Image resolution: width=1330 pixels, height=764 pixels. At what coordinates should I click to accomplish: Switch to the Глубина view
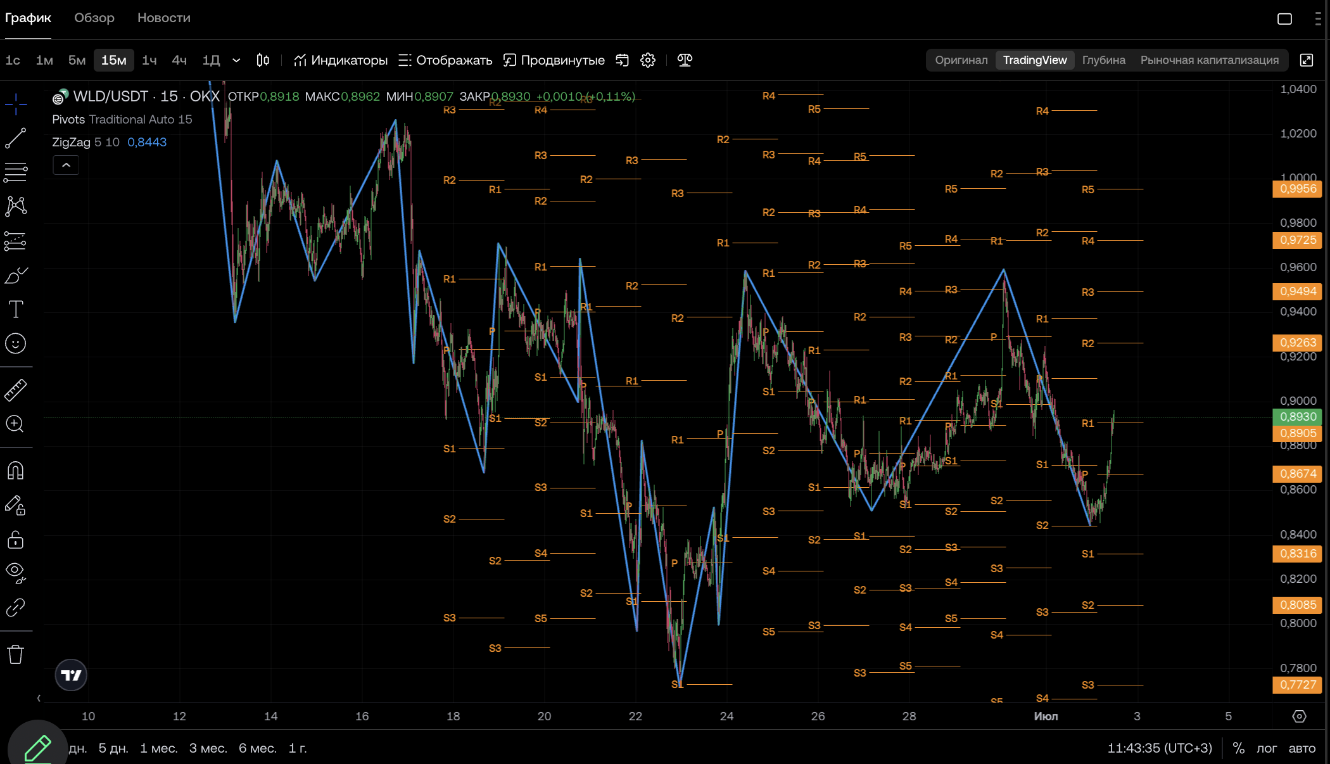tap(1103, 60)
